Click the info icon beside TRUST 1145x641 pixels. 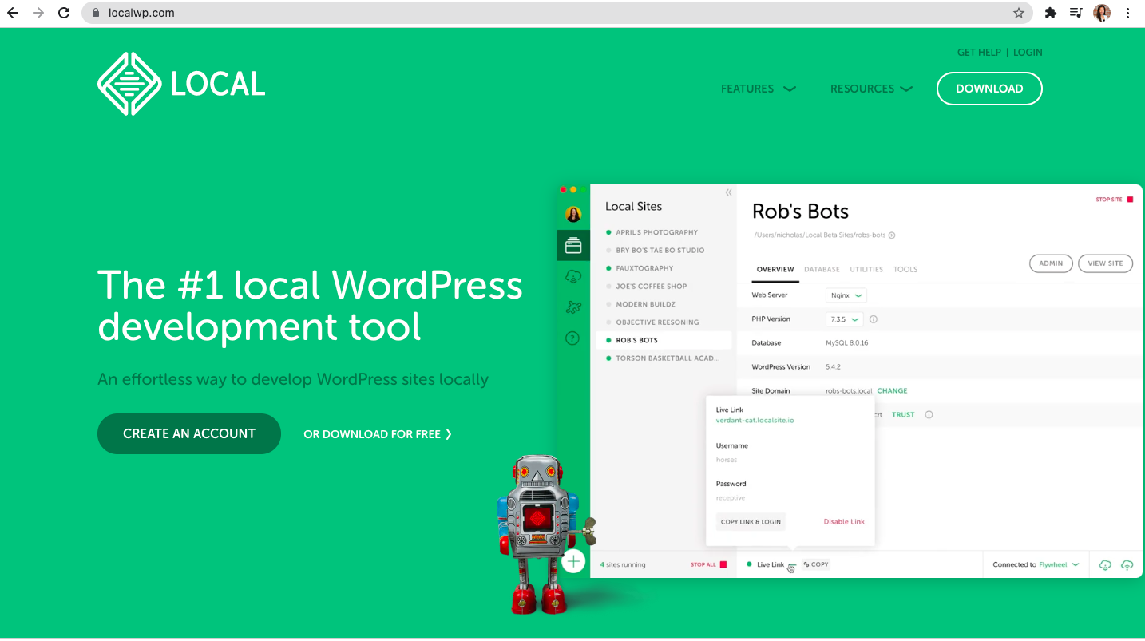pos(929,415)
